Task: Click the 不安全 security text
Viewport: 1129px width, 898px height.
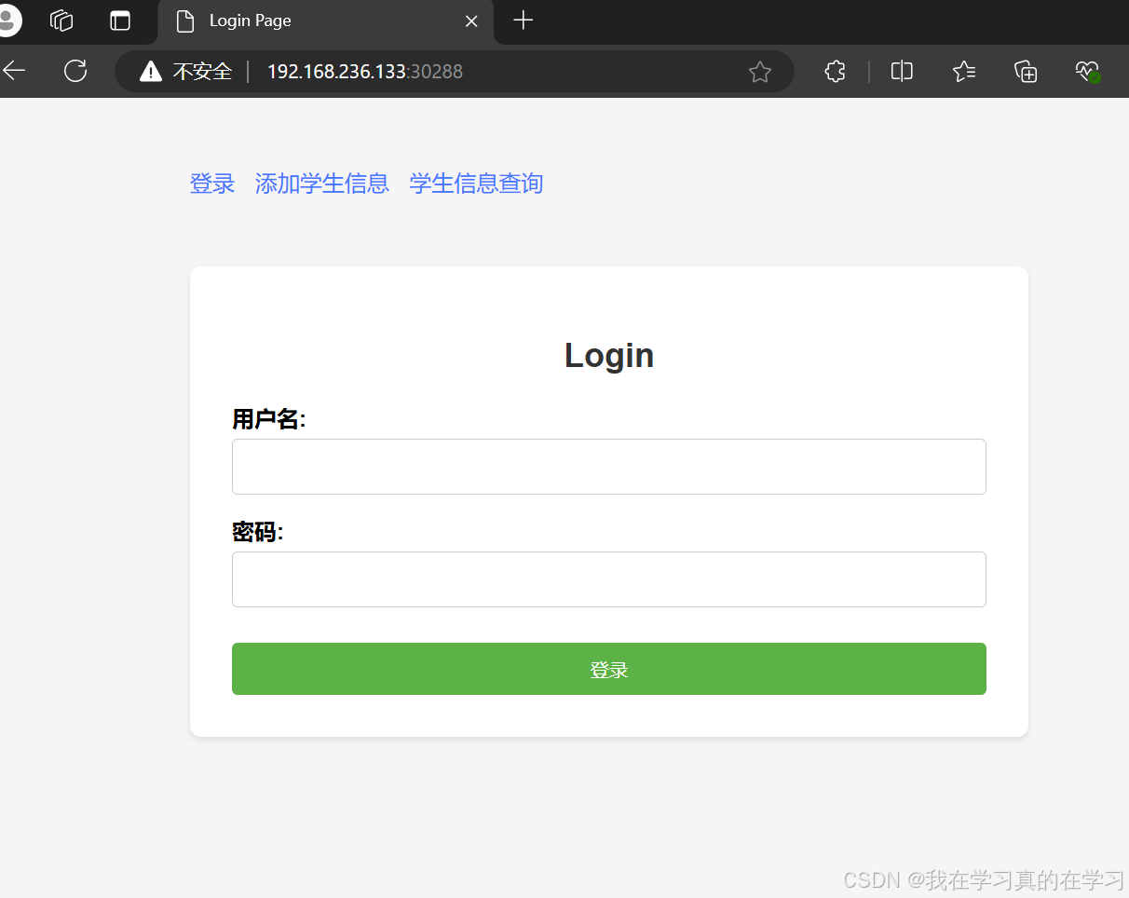Action: [202, 72]
